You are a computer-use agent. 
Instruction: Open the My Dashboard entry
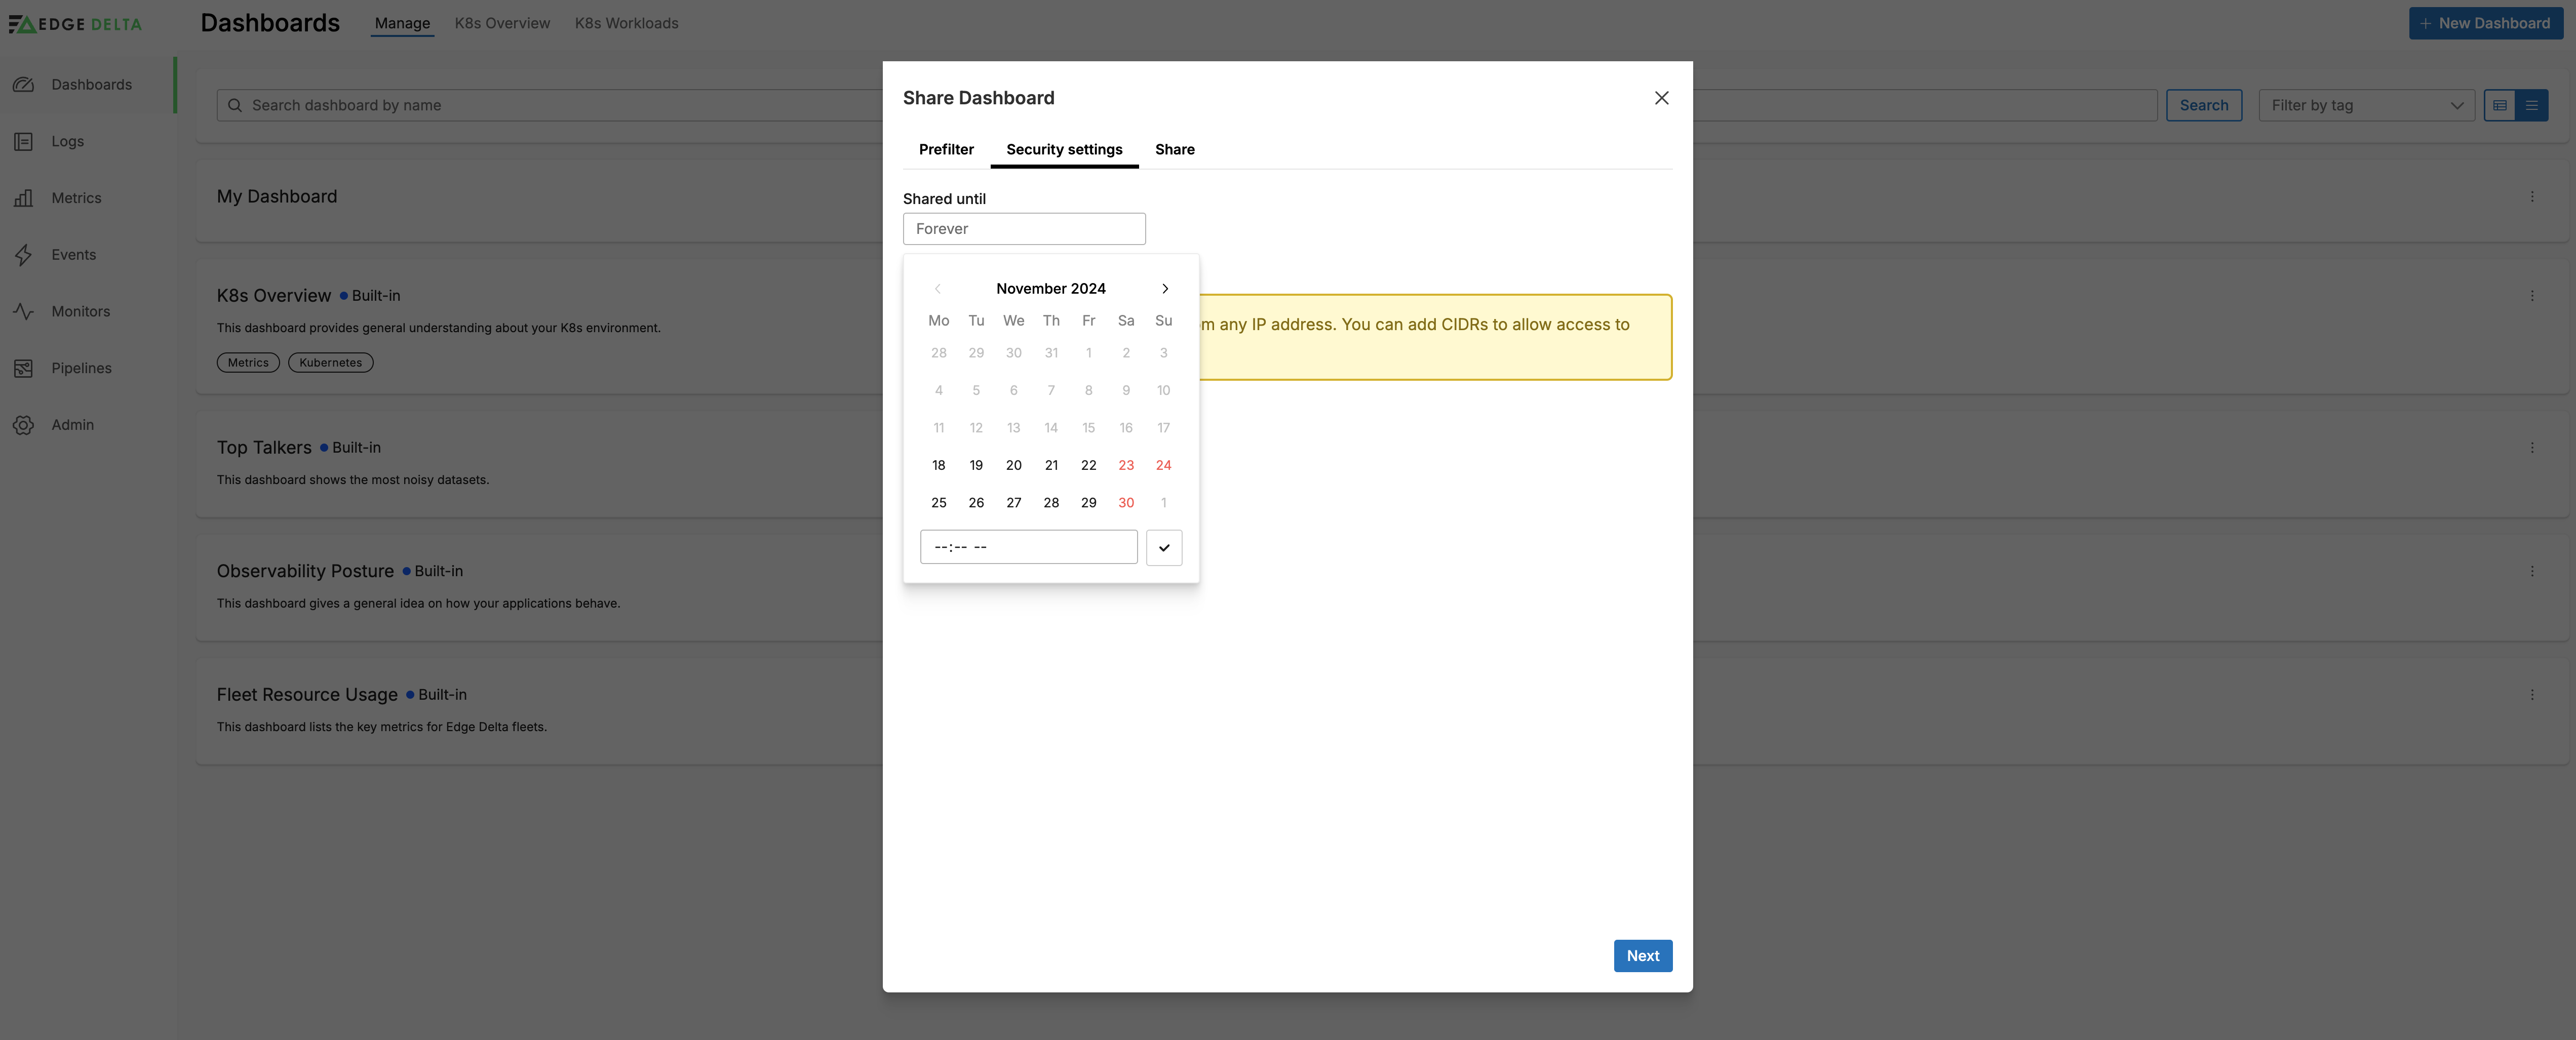277,197
